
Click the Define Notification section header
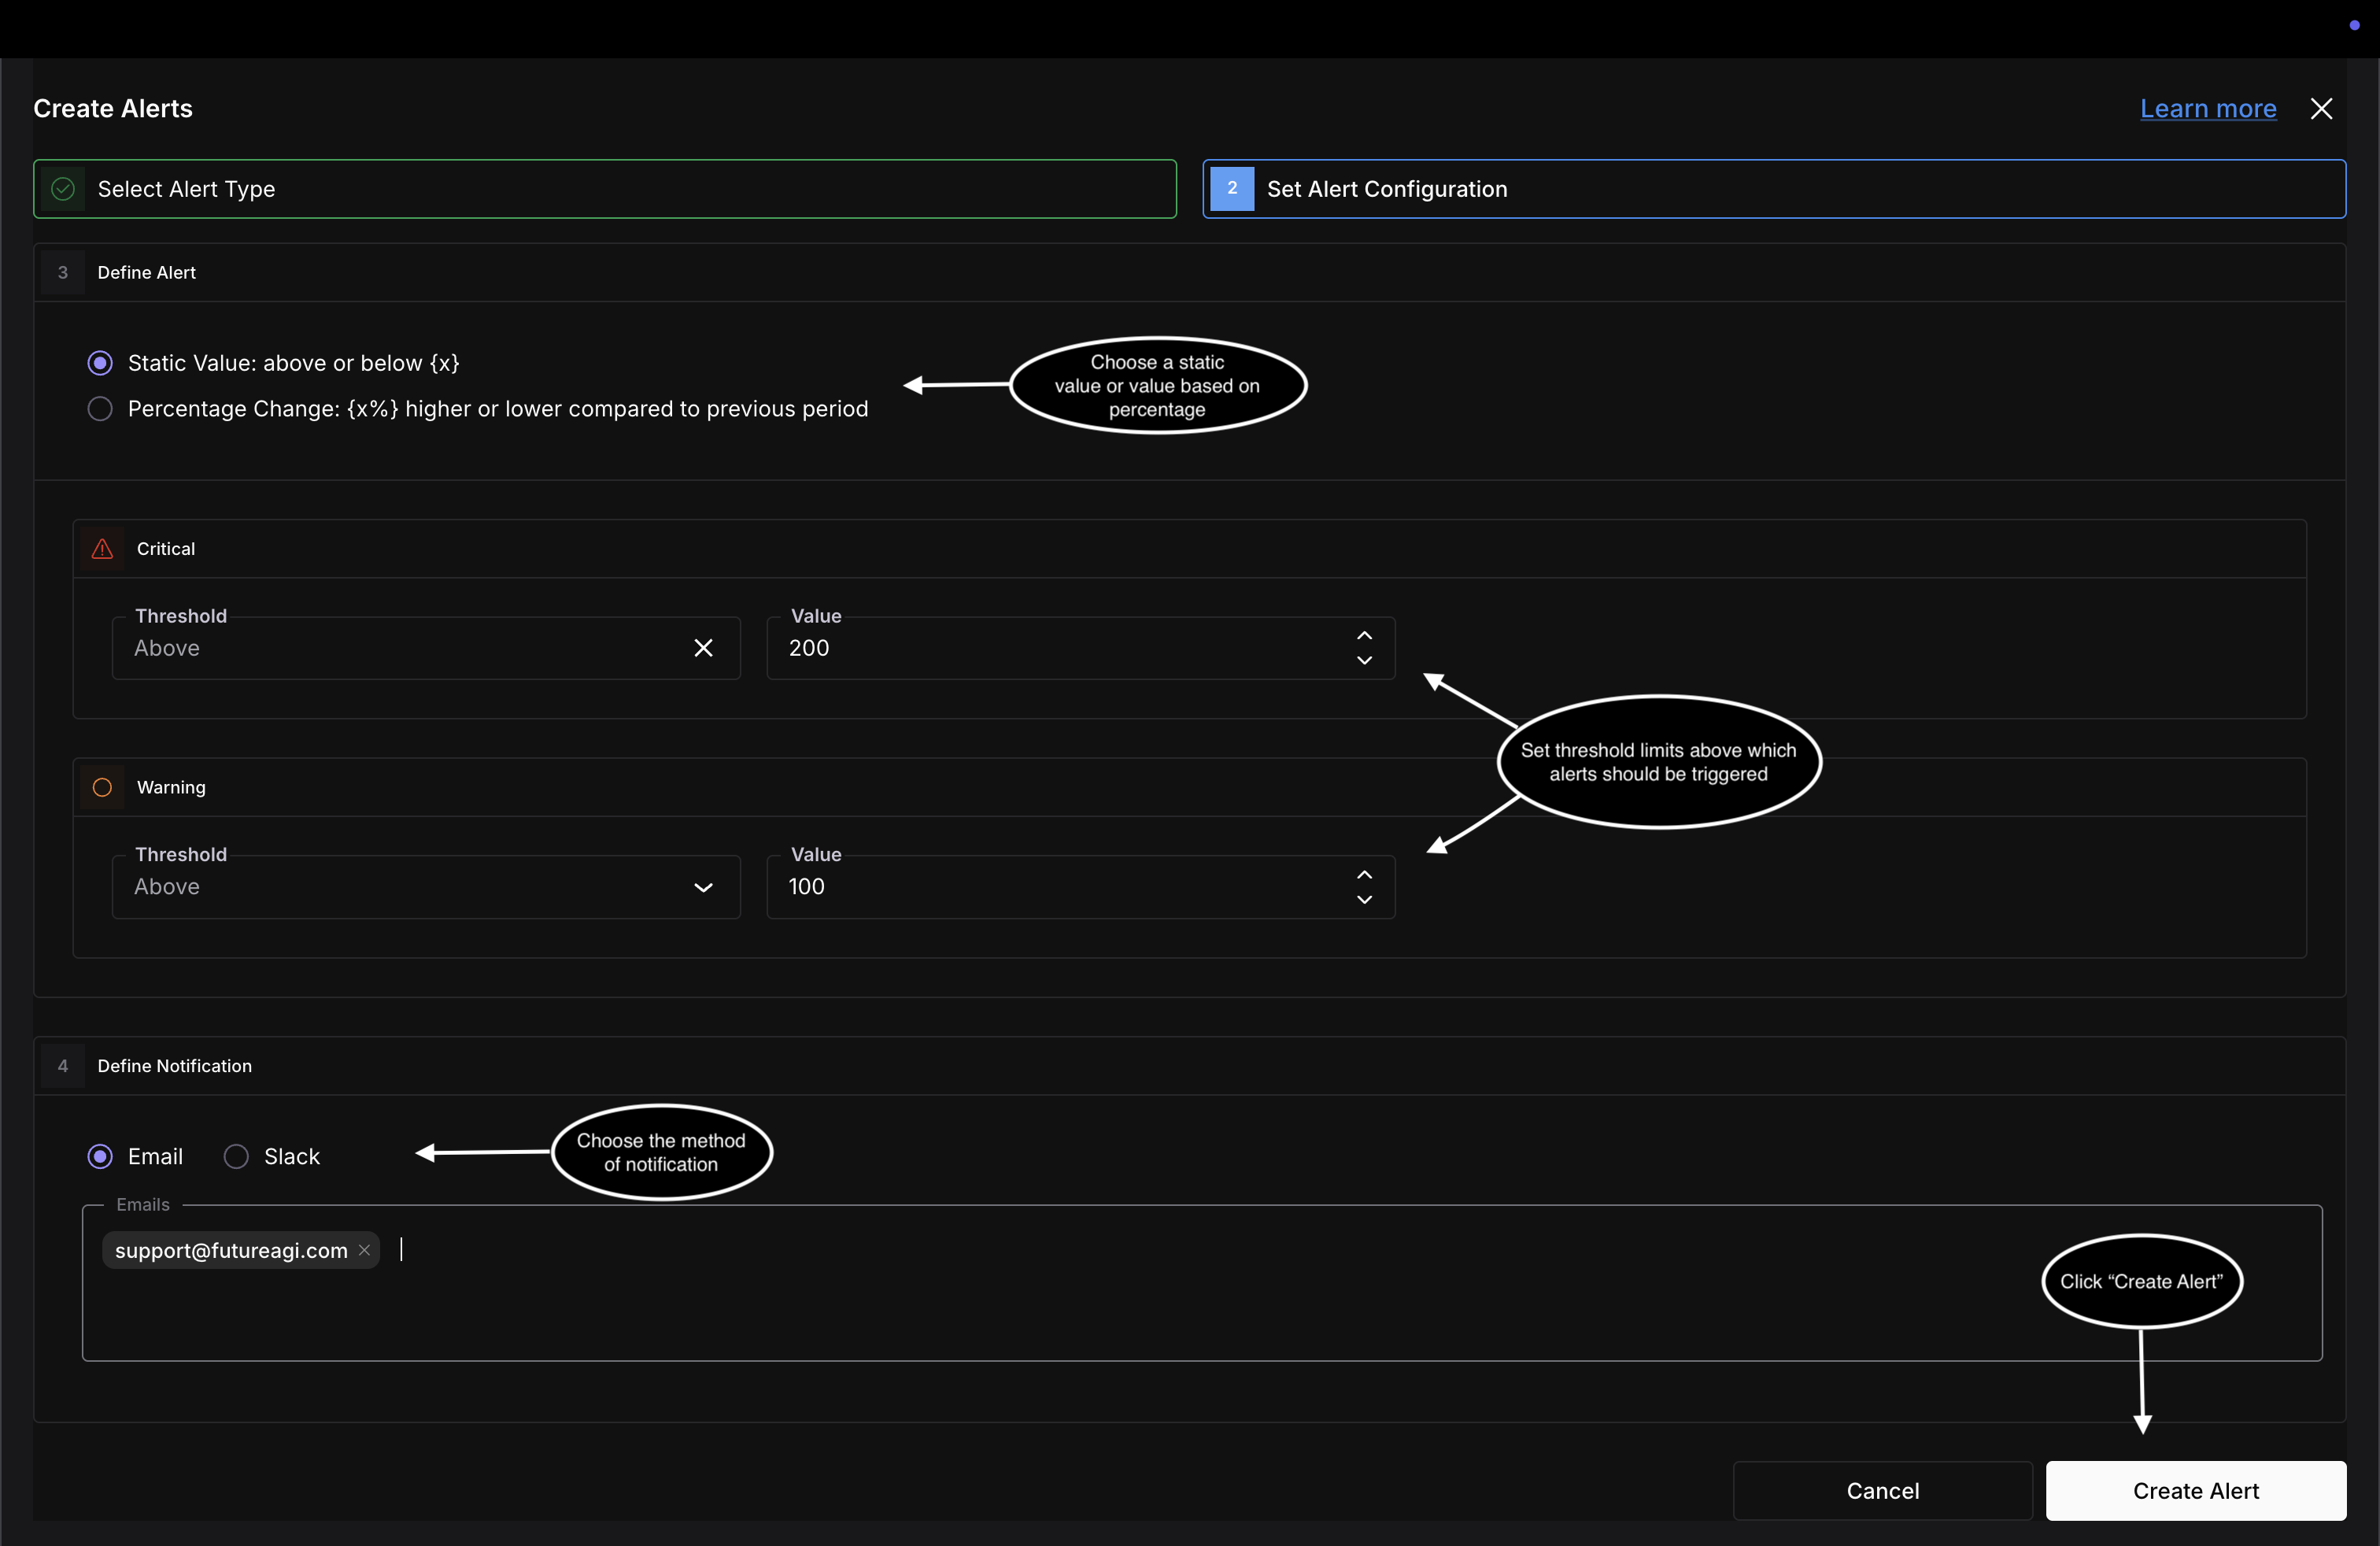(1190, 1066)
